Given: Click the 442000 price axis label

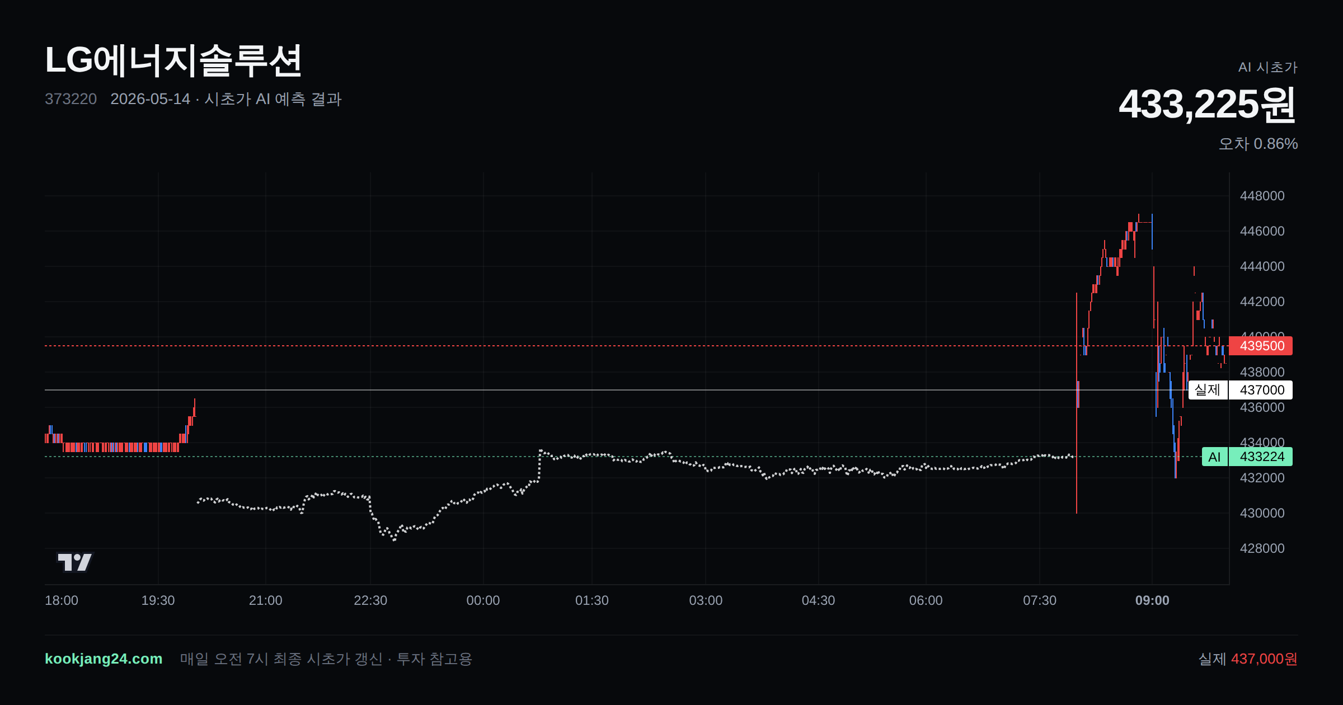Looking at the screenshot, I should coord(1262,302).
